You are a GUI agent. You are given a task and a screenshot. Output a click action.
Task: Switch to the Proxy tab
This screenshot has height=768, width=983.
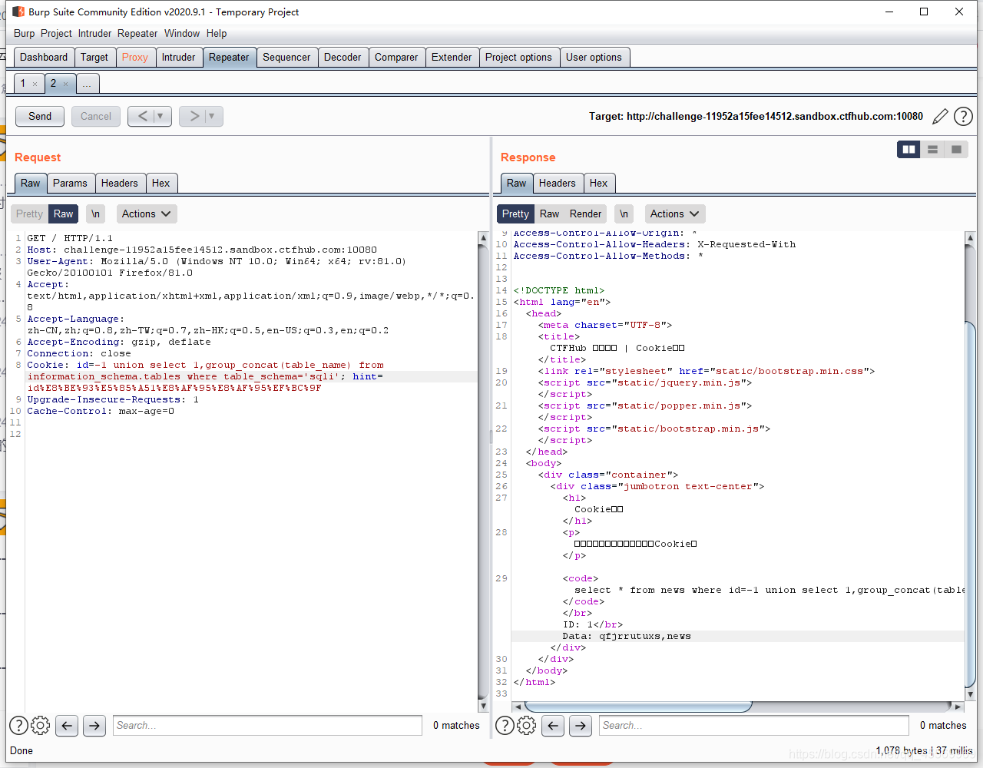pos(134,57)
